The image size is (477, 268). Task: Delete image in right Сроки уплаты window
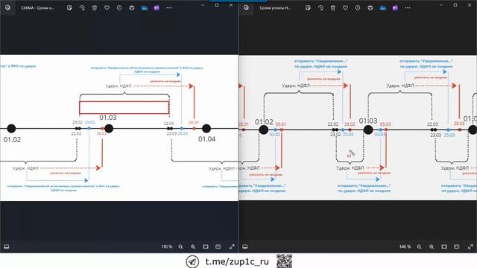coord(333,8)
